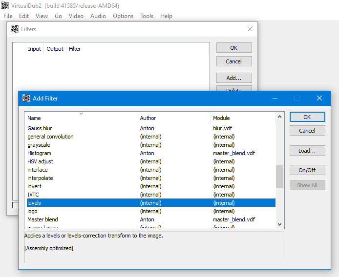Open the Audio menu
The width and height of the screenshot is (339, 277).
pyautogui.click(x=98, y=16)
